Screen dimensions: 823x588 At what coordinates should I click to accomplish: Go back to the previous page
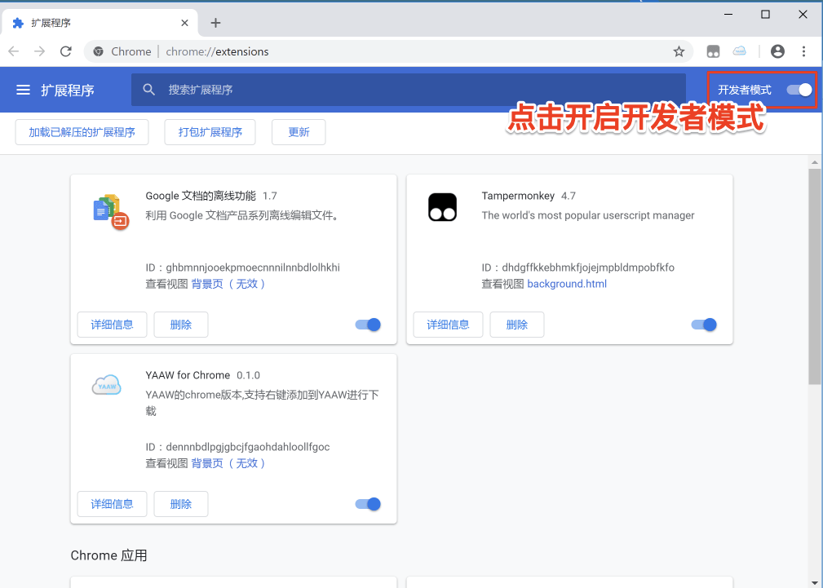point(14,51)
